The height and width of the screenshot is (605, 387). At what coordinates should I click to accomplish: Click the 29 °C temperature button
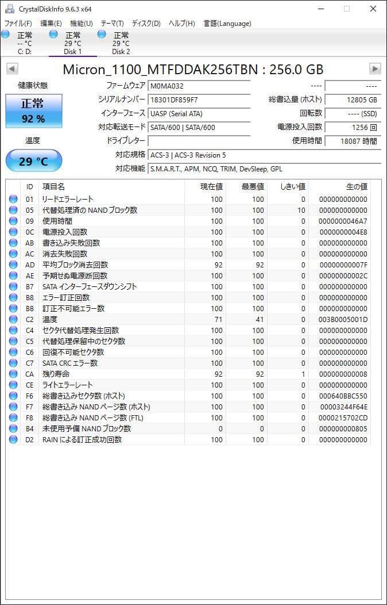pyautogui.click(x=33, y=161)
